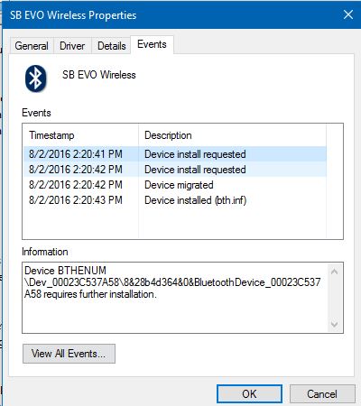Open the Driver tab

pyautogui.click(x=72, y=46)
